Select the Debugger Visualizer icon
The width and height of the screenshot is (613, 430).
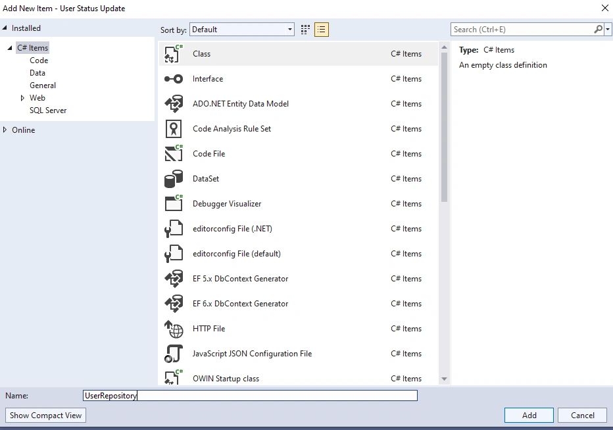[174, 203]
